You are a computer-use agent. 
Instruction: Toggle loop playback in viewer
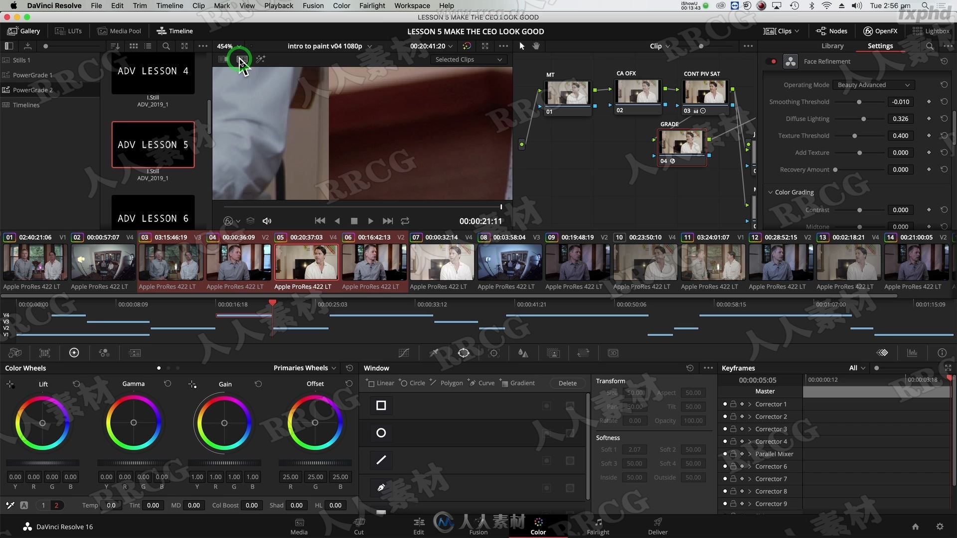[x=405, y=221]
